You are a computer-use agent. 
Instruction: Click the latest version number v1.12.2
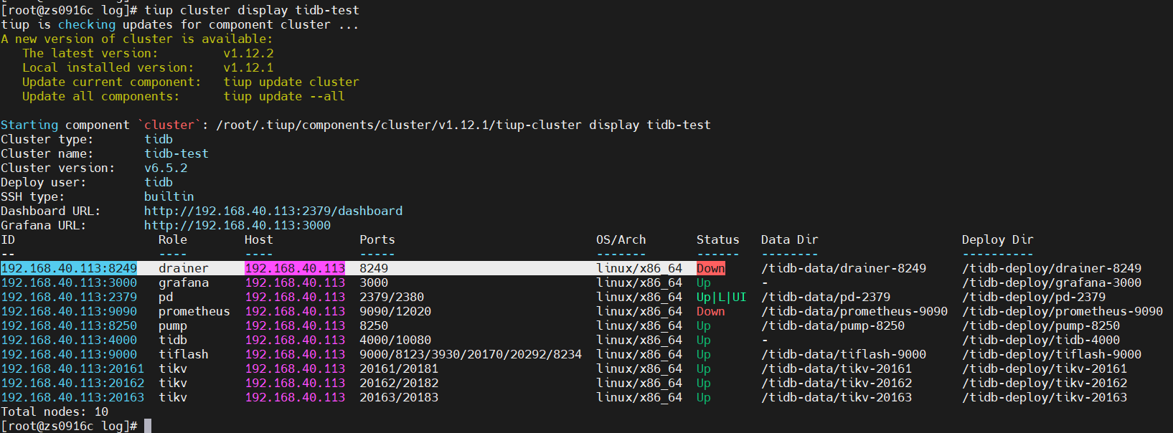point(248,53)
